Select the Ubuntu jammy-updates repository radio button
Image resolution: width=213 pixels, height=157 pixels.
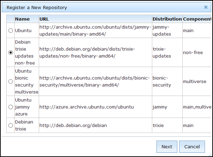(x=10, y=31)
